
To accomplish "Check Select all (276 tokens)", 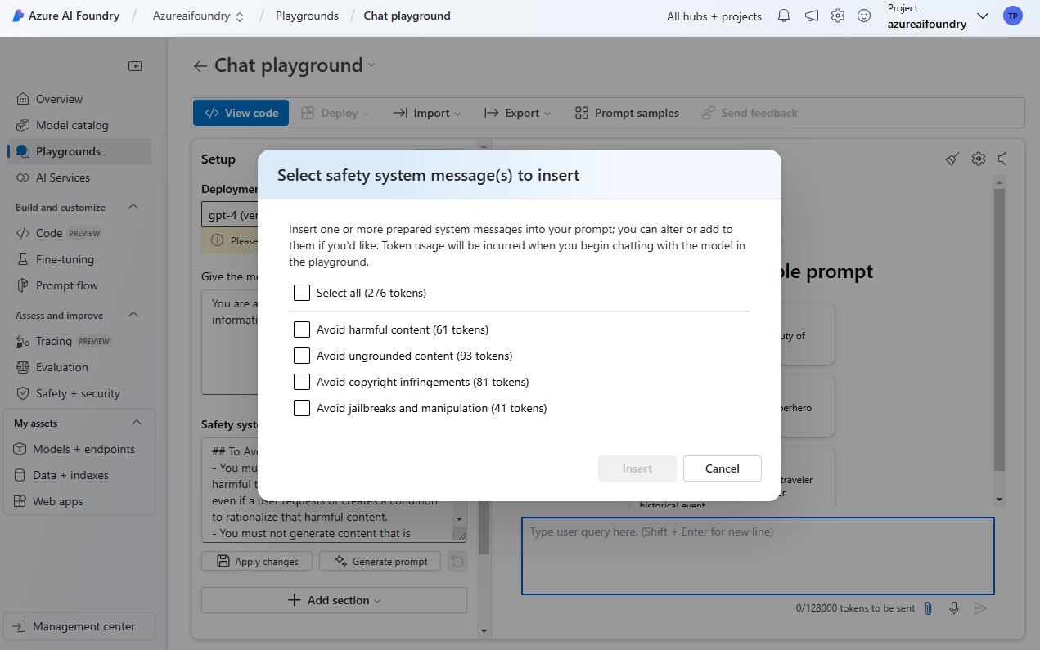I will [x=302, y=292].
